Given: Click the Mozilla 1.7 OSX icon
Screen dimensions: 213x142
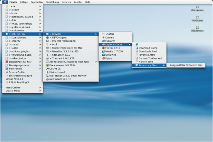Looking at the screenshot, I should [103, 51].
